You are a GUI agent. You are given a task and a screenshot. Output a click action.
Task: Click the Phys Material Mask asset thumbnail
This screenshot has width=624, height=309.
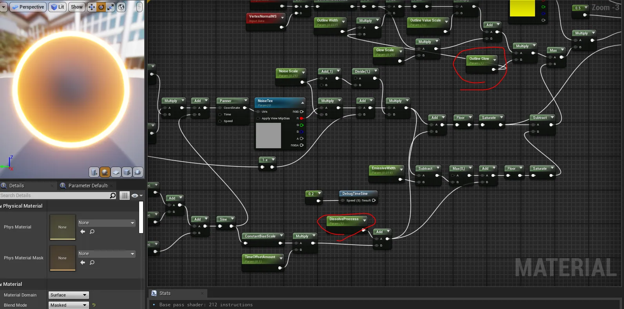click(62, 258)
